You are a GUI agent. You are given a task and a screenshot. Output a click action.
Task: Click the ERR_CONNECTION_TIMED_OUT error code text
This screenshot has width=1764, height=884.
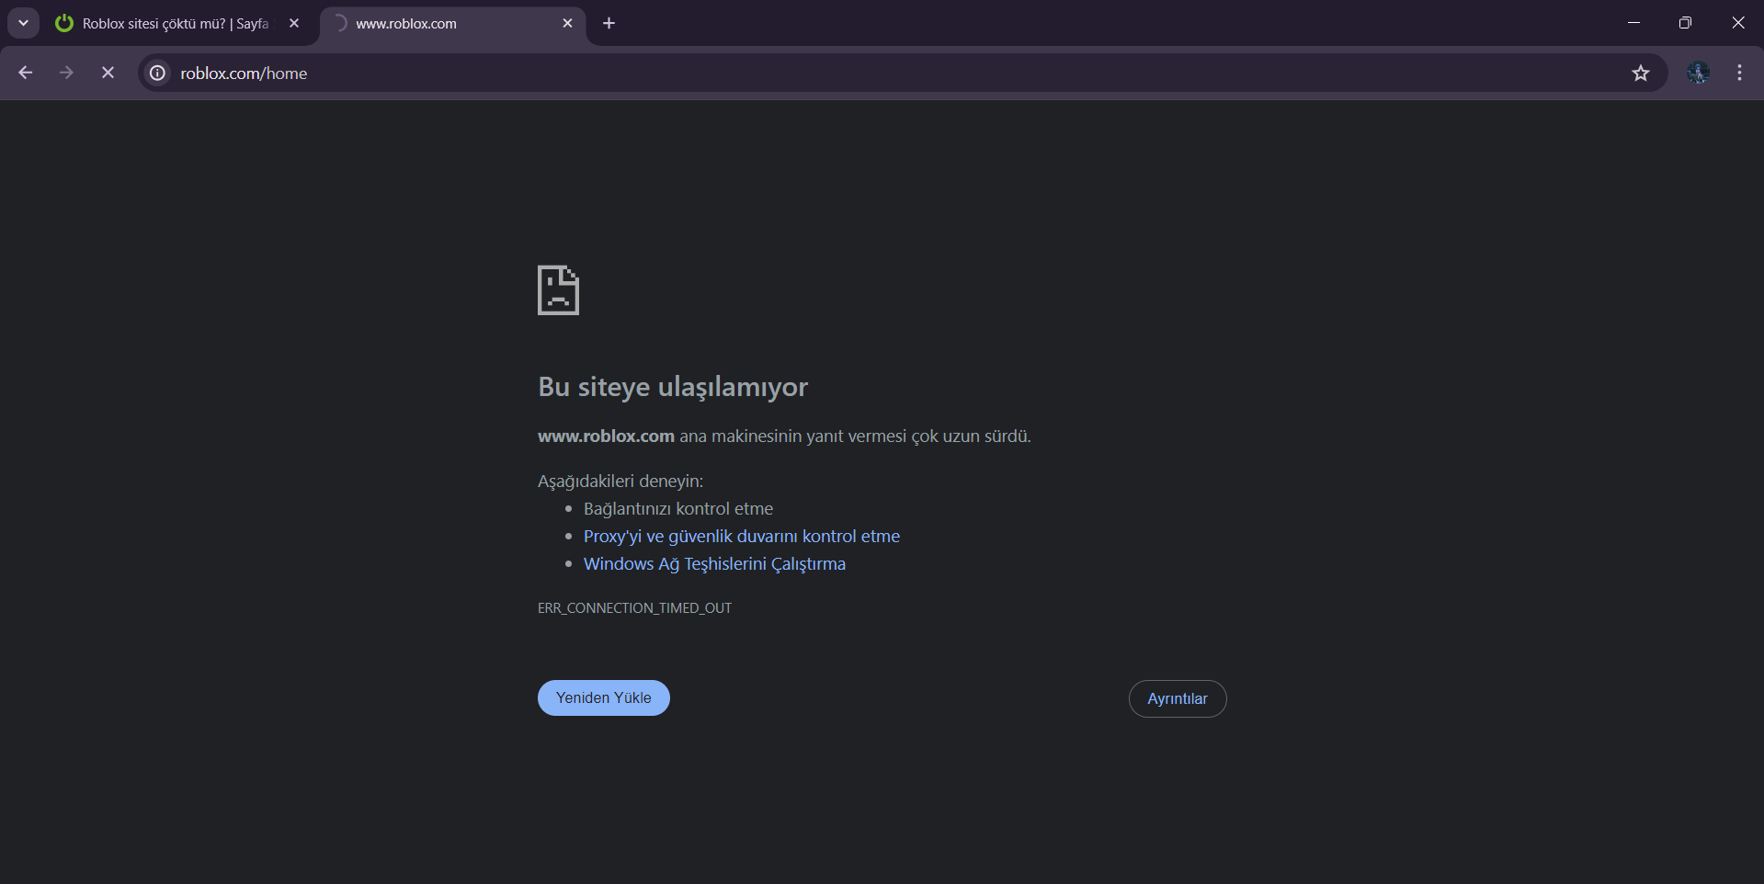coord(635,608)
